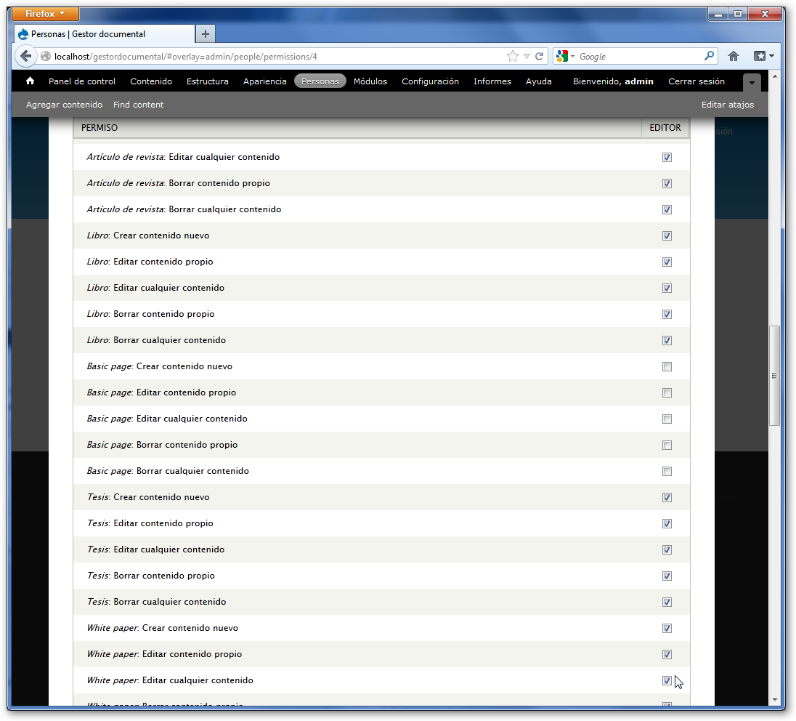The image size is (796, 721).
Task: Enable Basic page: Crear contenido nuevo checkbox
Action: click(x=667, y=367)
